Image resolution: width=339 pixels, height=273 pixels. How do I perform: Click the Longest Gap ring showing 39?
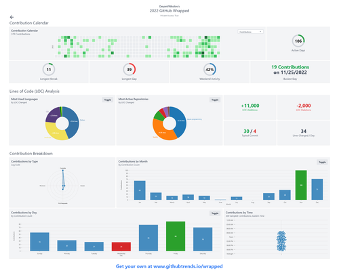pyautogui.click(x=129, y=70)
